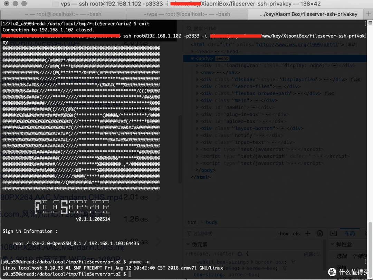
Task: Click the "uname -a" command text
Action: (x=139, y=262)
